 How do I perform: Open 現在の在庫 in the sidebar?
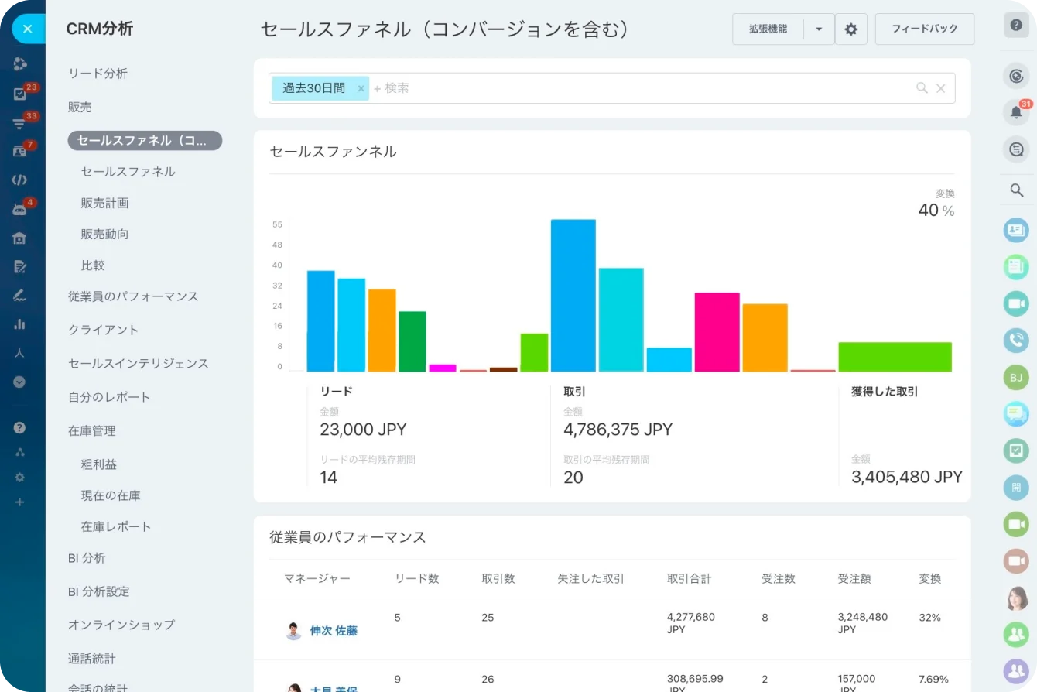tap(111, 495)
